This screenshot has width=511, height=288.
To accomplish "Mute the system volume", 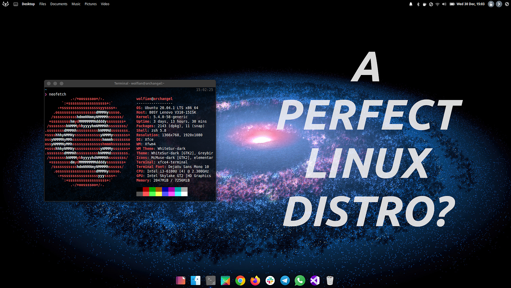I will (443, 4).
